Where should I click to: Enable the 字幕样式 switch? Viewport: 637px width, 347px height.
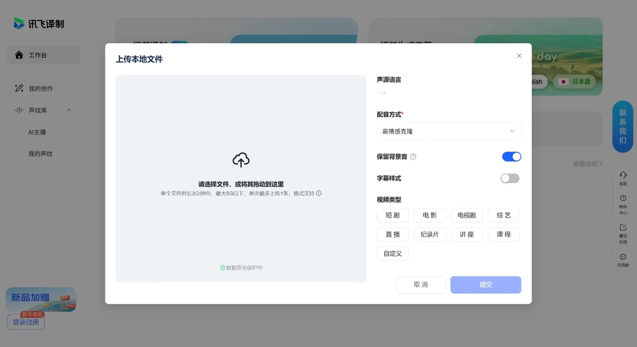(x=510, y=178)
